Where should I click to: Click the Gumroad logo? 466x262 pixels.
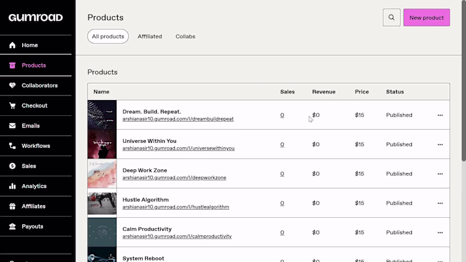pos(36,17)
